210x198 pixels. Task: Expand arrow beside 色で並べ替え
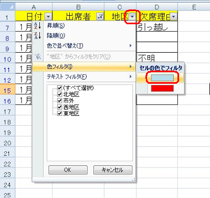pyautogui.click(x=130, y=46)
